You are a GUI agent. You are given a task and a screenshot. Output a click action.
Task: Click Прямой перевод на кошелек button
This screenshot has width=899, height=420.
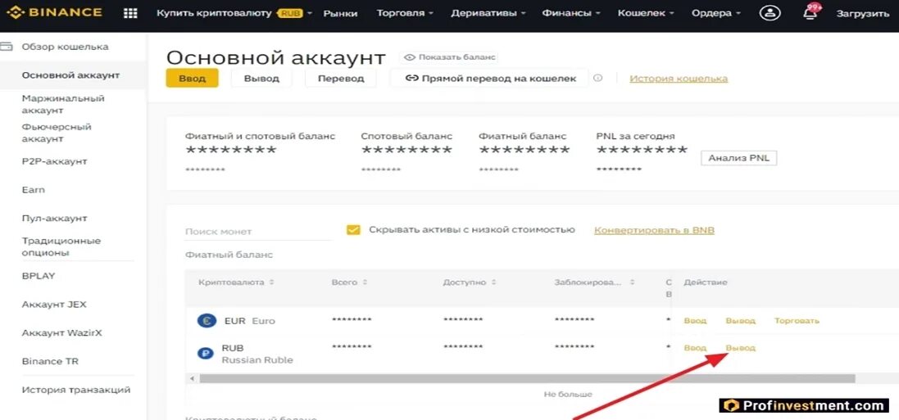pos(489,79)
